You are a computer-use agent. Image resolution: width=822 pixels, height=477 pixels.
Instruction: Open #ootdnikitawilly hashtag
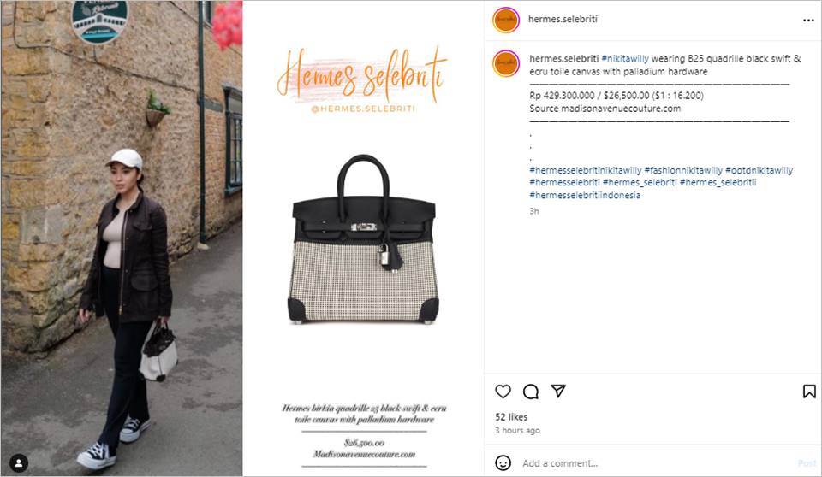coord(759,170)
